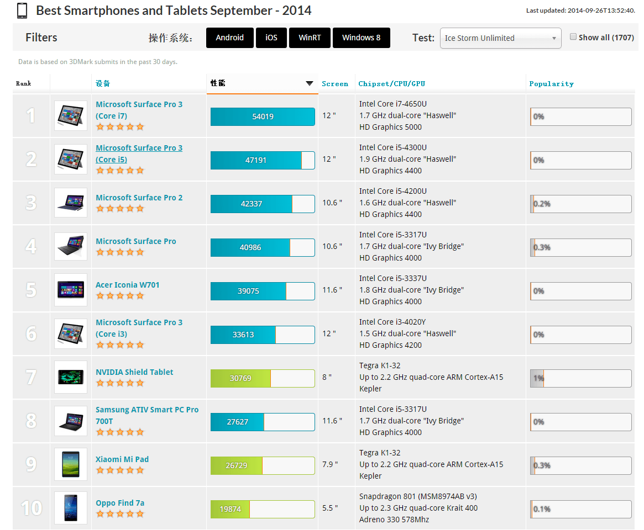Image resolution: width=644 pixels, height=530 pixels.
Task: Toggle the Android filter button
Action: tap(229, 38)
